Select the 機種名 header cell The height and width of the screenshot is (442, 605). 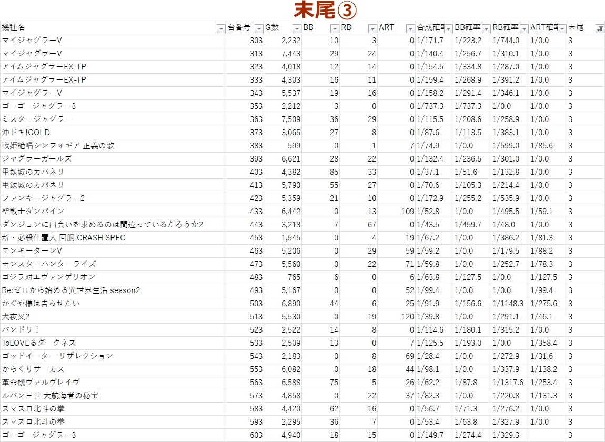pyautogui.click(x=113, y=27)
